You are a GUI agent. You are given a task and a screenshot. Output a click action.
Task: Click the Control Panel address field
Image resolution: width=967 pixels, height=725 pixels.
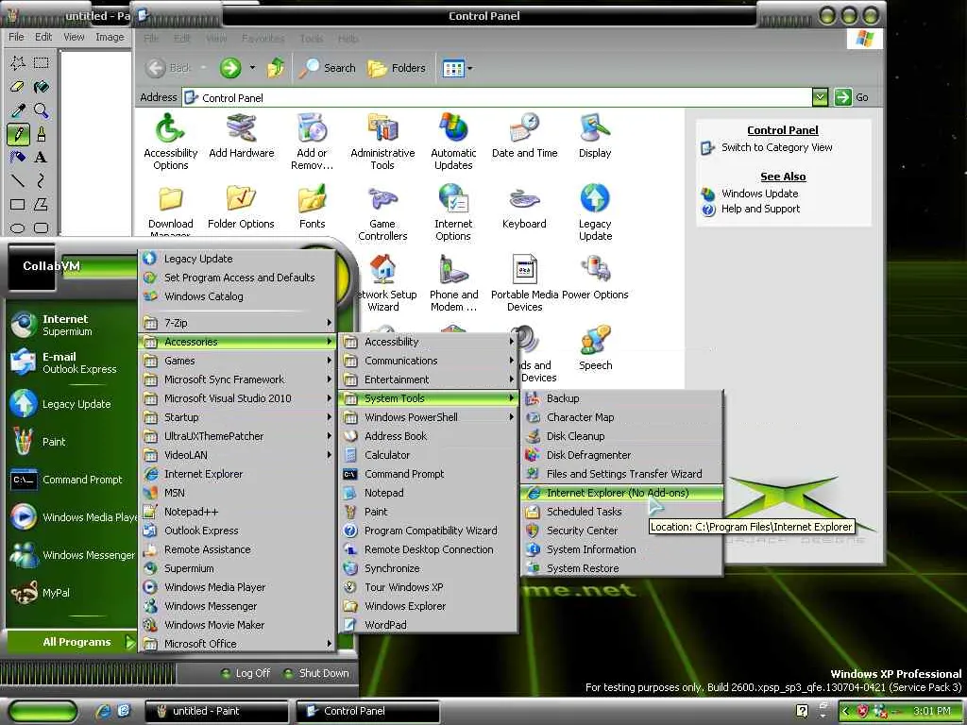click(x=497, y=97)
